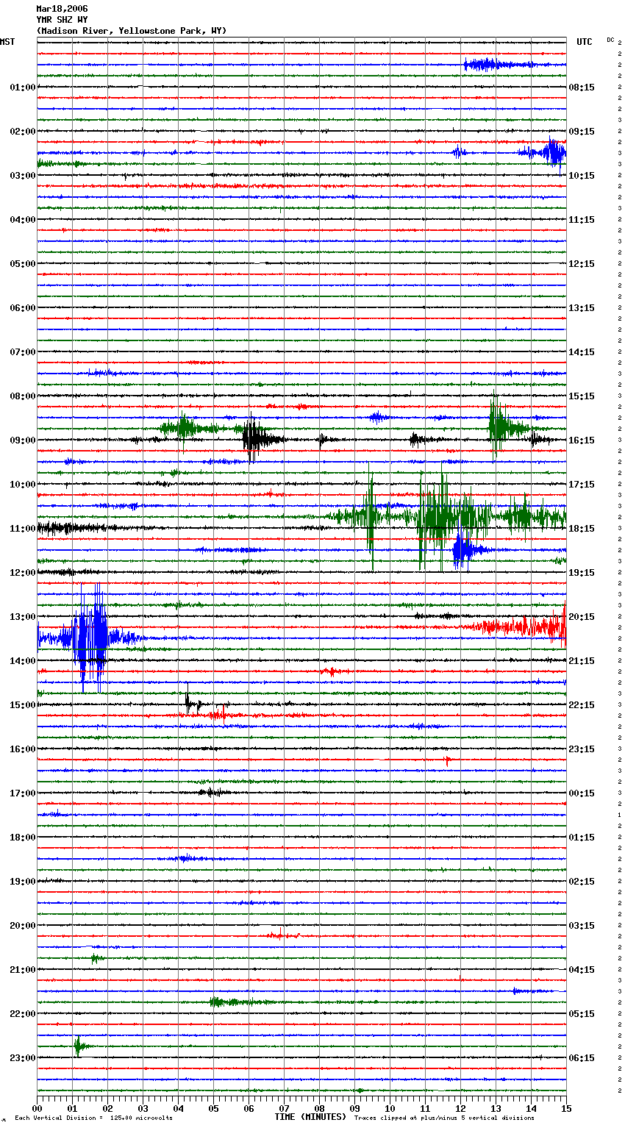Select the 02:00 MST time label
625x1128 pixels.
23,132
